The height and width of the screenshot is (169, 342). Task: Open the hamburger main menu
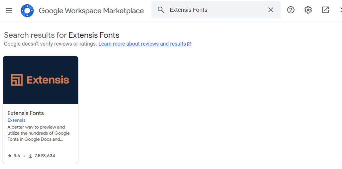(9, 10)
